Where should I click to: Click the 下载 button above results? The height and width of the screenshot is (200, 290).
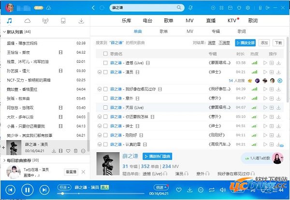(278, 43)
